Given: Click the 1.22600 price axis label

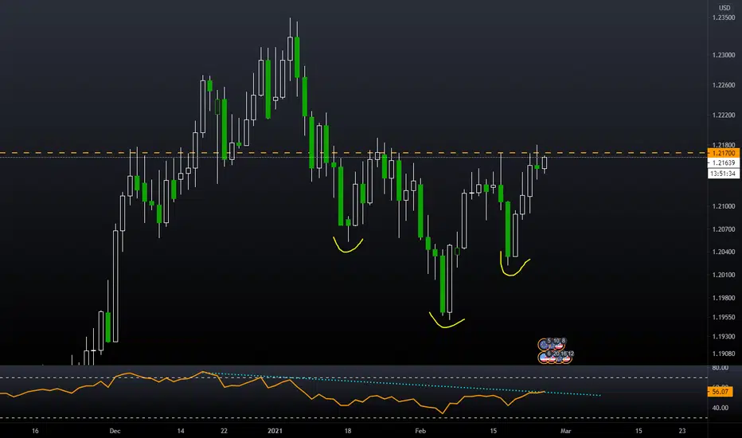Looking at the screenshot, I should [x=723, y=85].
